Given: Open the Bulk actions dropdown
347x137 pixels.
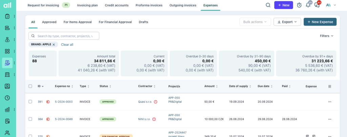Looking at the screenshot, I should pyautogui.click(x=255, y=22).
